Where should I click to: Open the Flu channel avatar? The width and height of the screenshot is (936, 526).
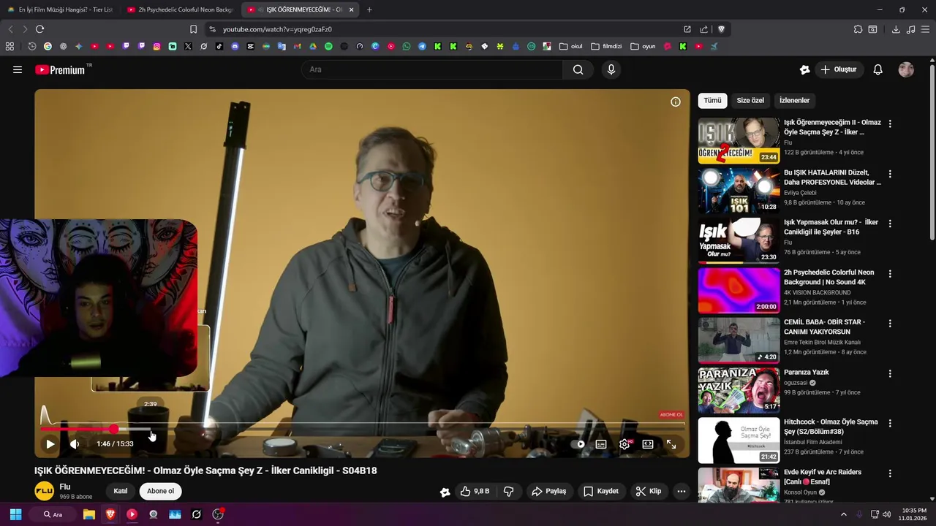[x=45, y=491]
